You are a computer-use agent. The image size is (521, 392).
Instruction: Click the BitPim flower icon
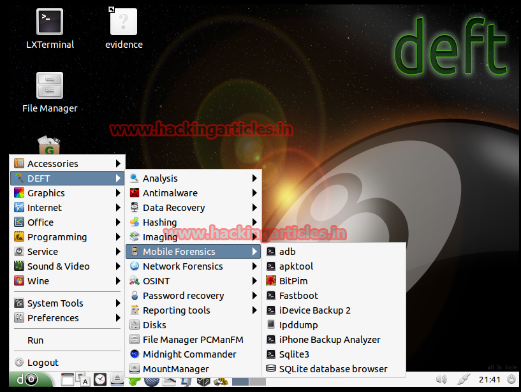coord(271,280)
